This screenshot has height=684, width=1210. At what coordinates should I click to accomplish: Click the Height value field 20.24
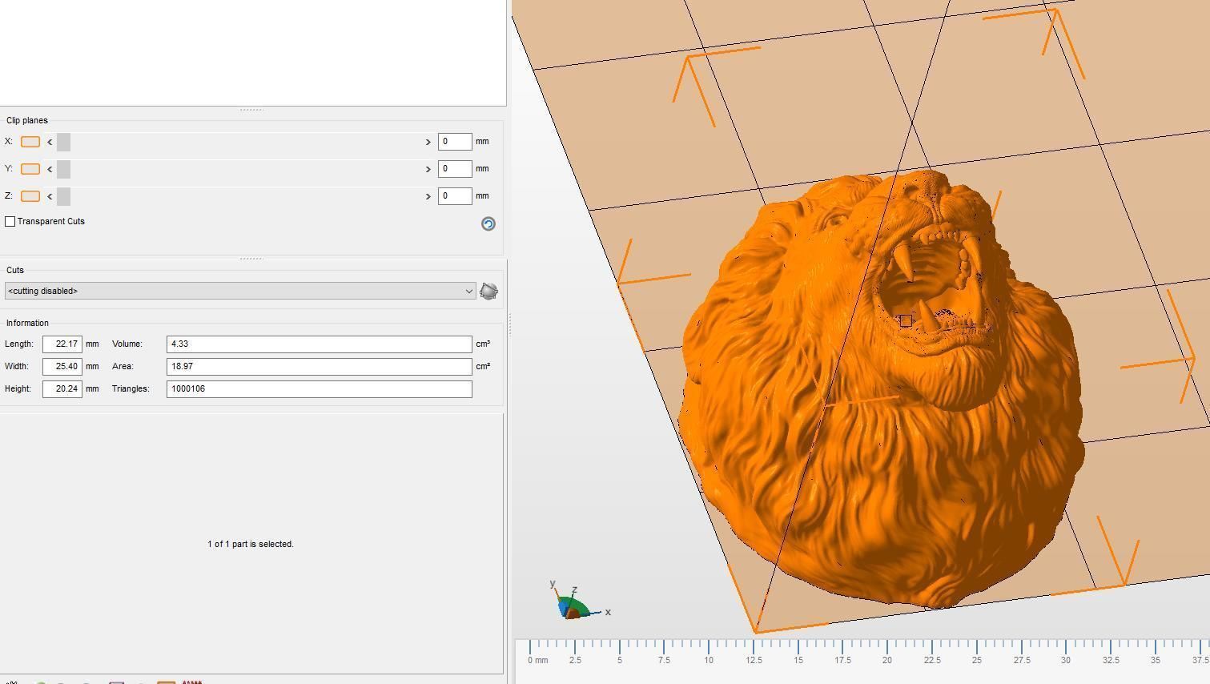(62, 388)
